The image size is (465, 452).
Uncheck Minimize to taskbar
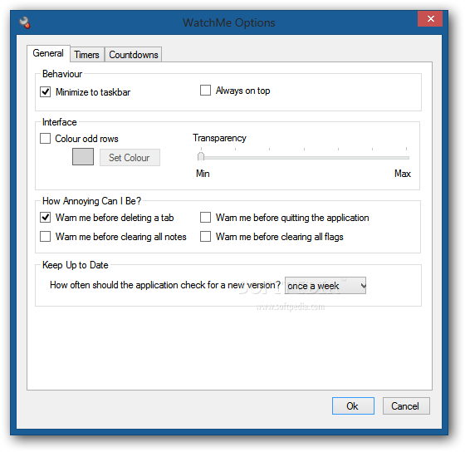pos(46,92)
